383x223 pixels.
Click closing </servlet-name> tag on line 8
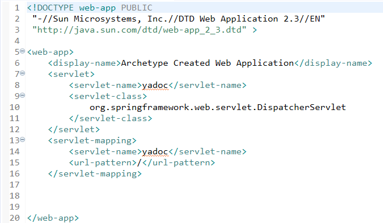[208, 85]
